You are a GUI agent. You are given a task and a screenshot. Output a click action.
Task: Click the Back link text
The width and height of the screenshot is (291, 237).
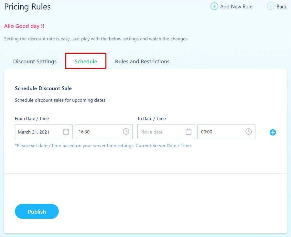[x=282, y=6]
